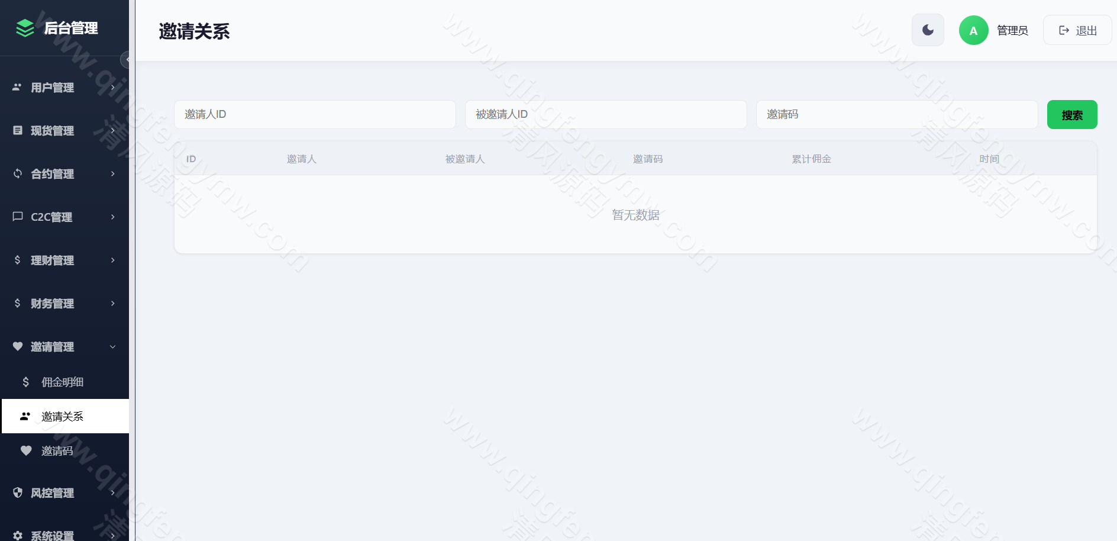The image size is (1117, 541).
Task: Select the 邀请关系 sidebar item
Action: (65, 416)
